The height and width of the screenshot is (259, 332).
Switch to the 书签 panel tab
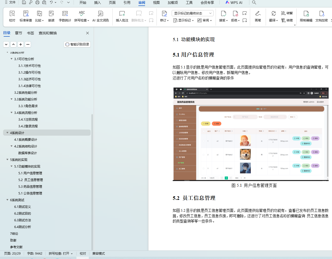(30, 33)
